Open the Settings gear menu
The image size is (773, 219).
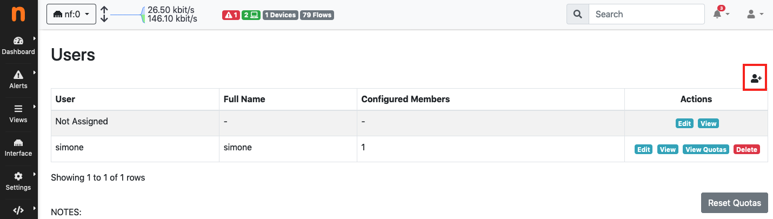[x=18, y=181]
